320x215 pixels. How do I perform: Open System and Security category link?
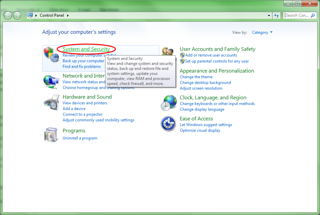tap(86, 49)
